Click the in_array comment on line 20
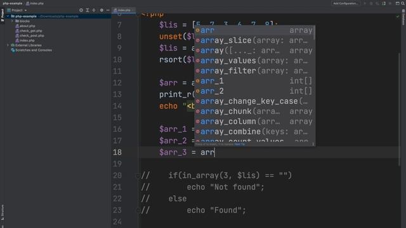The height and width of the screenshot is (228, 406). click(x=230, y=175)
